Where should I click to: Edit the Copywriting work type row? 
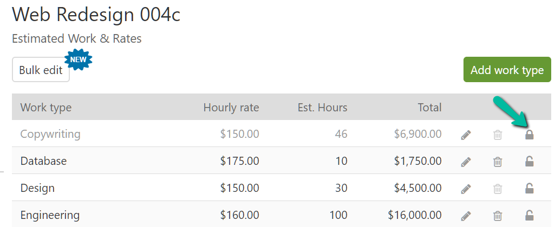[466, 135]
